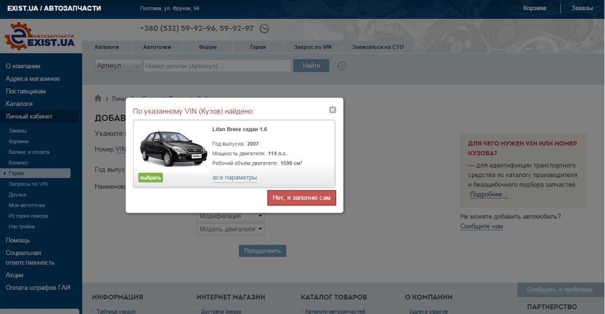Open 'Корзина' in top header

534,8
